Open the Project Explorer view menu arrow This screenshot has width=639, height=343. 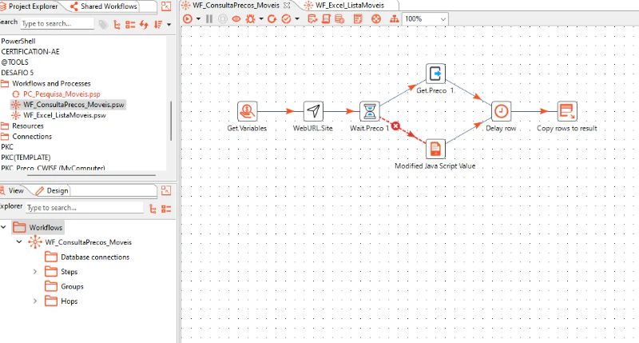click(x=169, y=25)
